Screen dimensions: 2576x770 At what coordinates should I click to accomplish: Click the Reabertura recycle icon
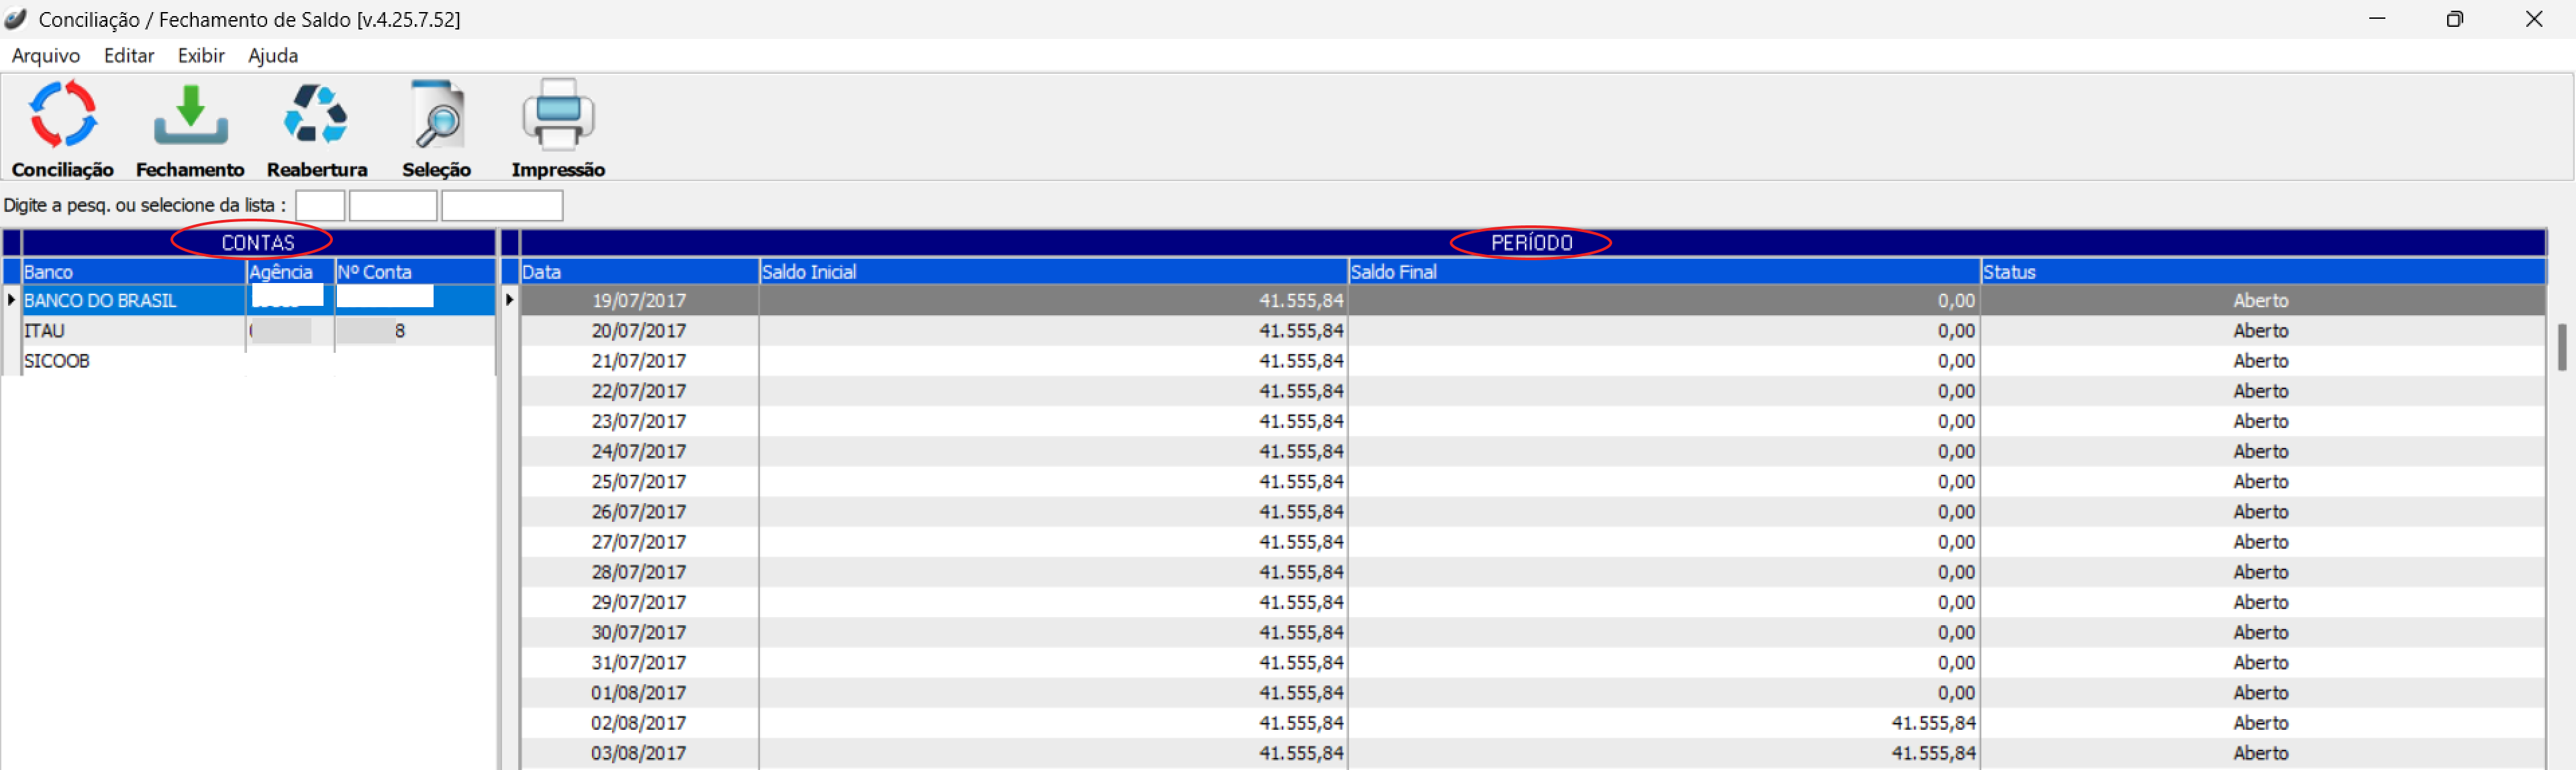click(316, 115)
